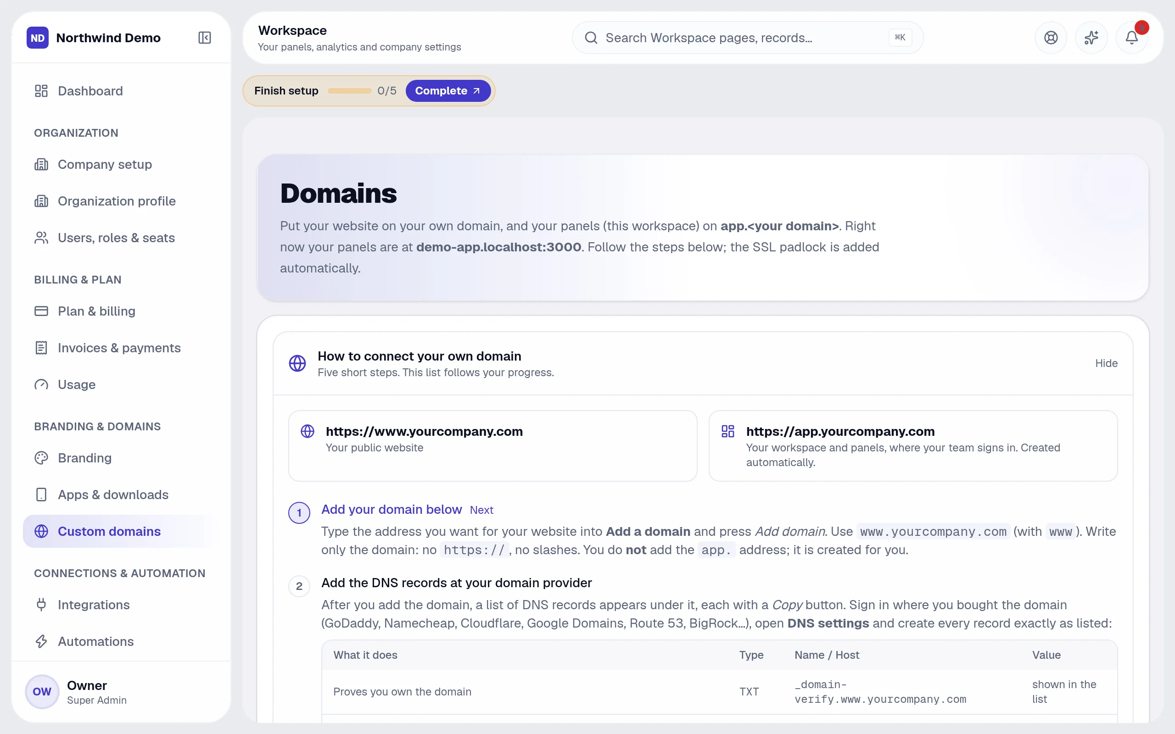
Task: Click the Plan & billing card icon
Action: (41, 311)
